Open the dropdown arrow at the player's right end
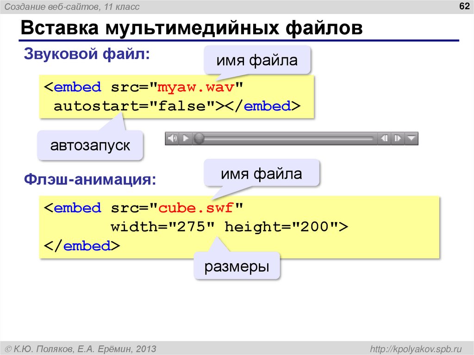474x355 pixels. tap(412, 138)
